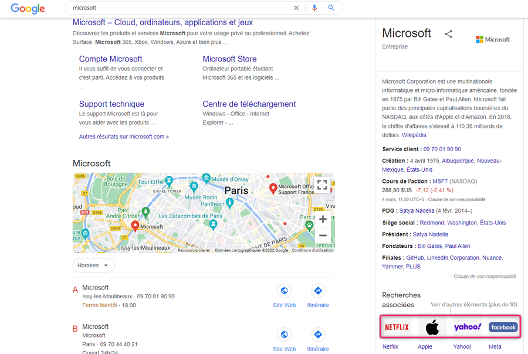Open the Yammer subsidiary link
Viewport: 528px width, 354px height.
click(x=392, y=267)
